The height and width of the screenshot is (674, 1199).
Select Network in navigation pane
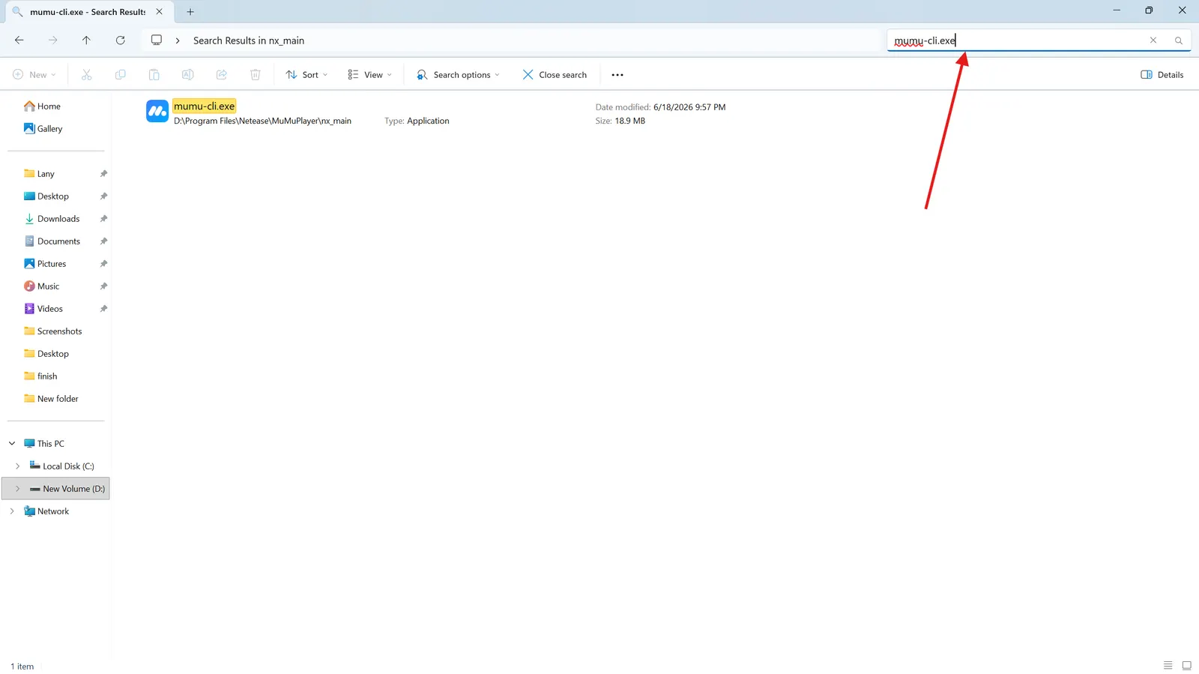pos(46,511)
